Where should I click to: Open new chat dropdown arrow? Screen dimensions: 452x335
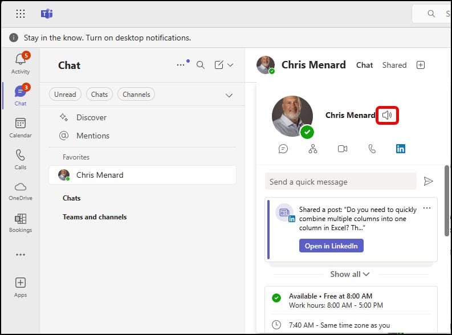coord(231,65)
